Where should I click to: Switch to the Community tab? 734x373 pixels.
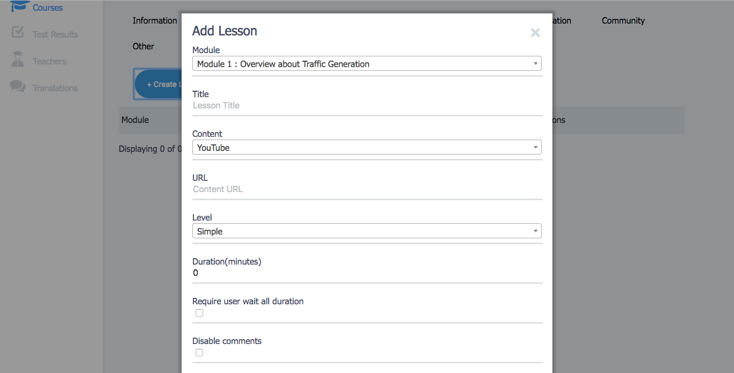coord(623,20)
